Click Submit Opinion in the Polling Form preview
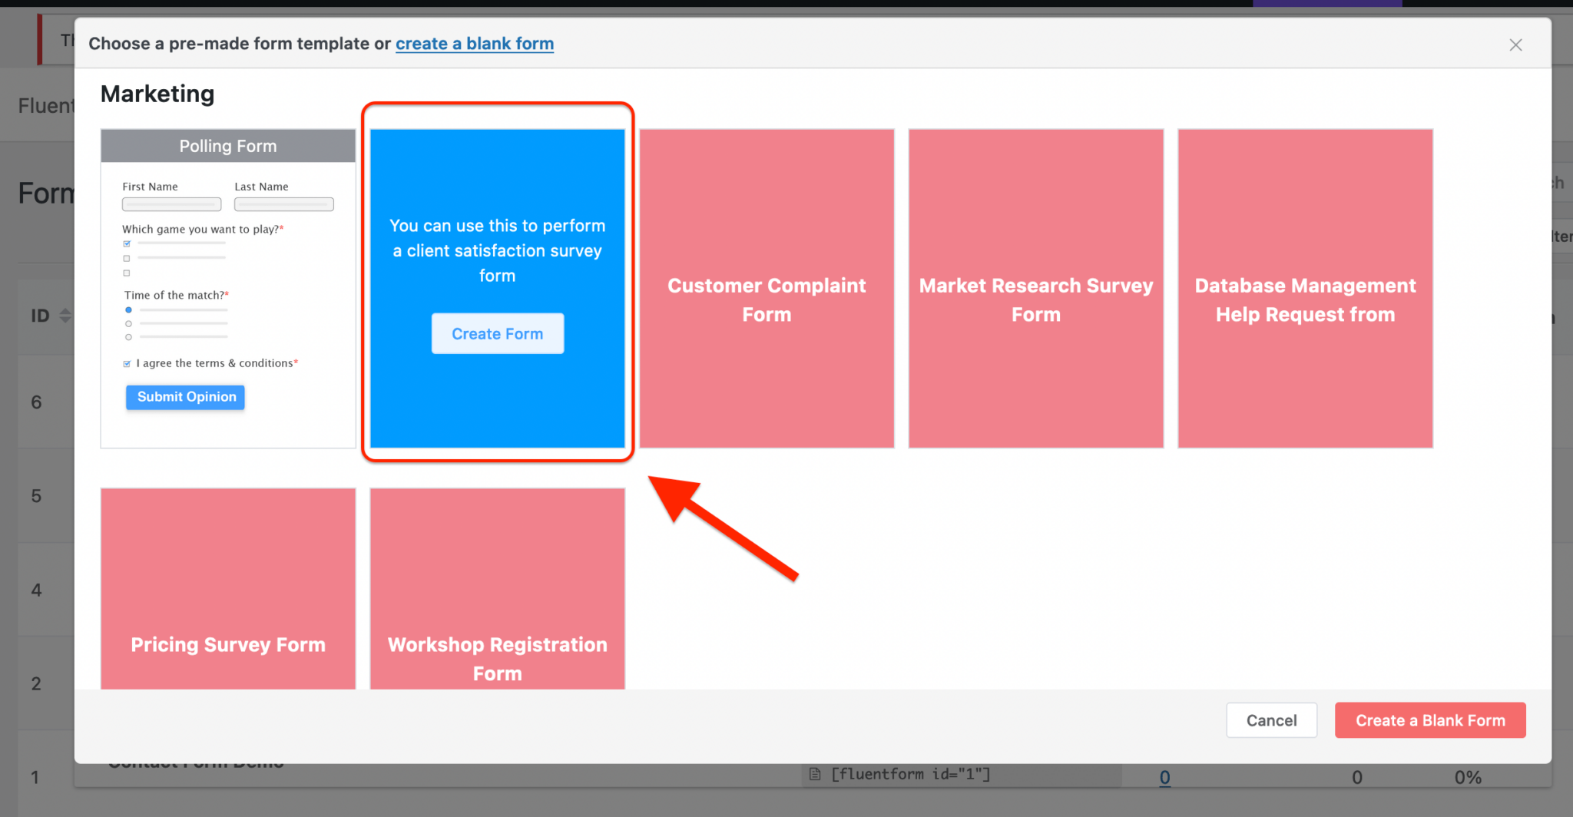Screen dimensions: 1573x817 [184, 397]
